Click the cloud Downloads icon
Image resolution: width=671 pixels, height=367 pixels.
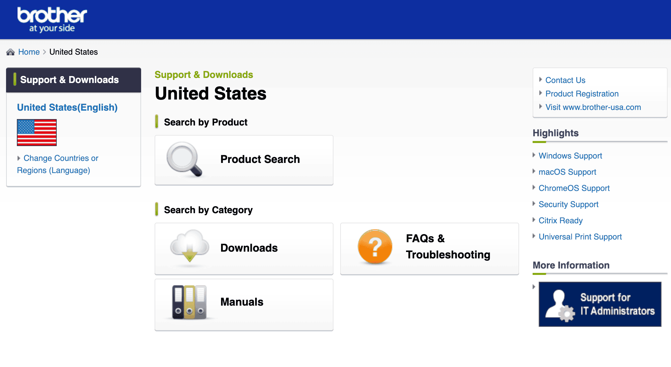pyautogui.click(x=189, y=247)
